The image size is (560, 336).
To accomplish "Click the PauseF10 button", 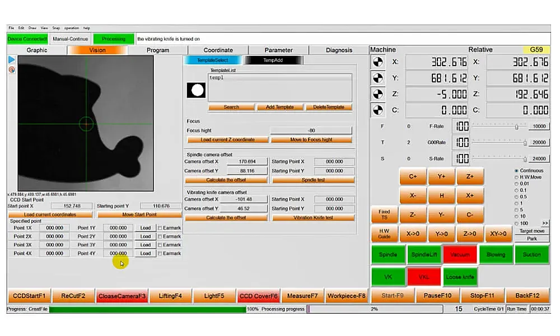I will pos(437,296).
